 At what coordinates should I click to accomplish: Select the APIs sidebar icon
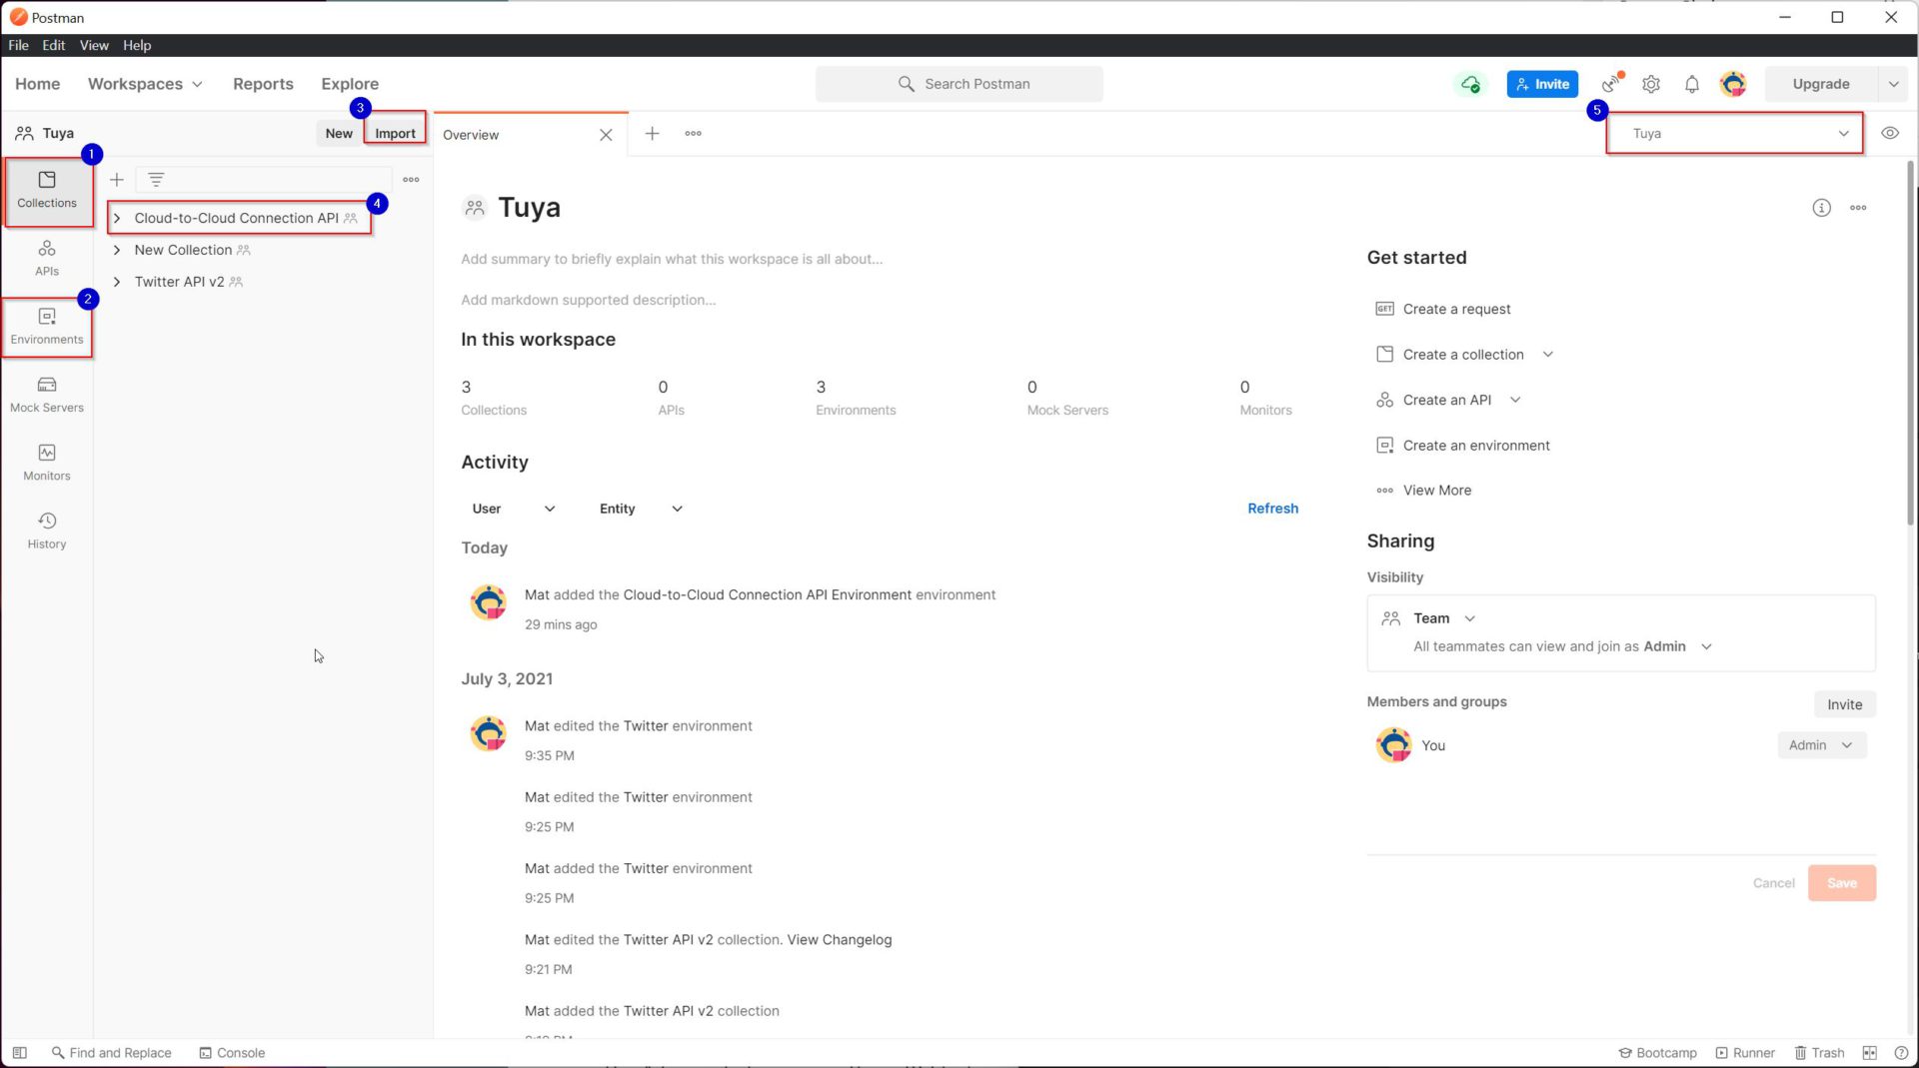tap(46, 260)
